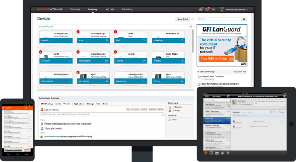296x162 pixels.
Task: Click the help circle icon beside New Asset
Action: pos(193,19)
